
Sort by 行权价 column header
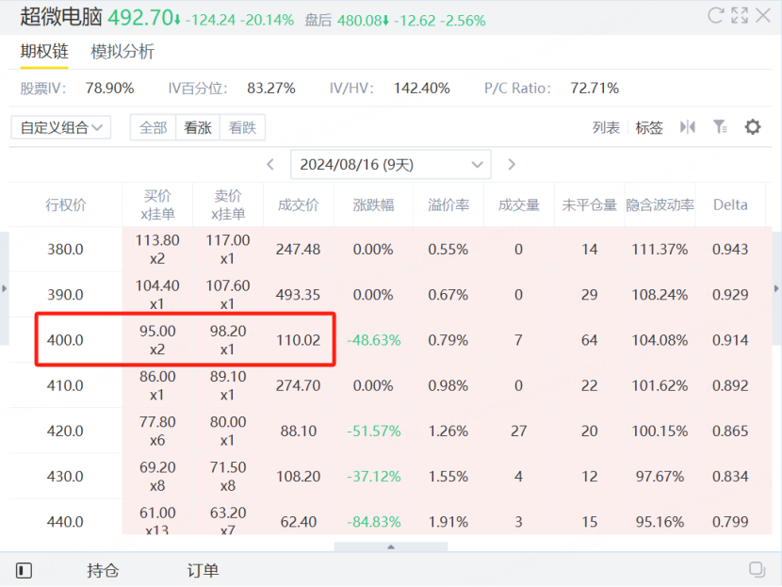tap(65, 205)
